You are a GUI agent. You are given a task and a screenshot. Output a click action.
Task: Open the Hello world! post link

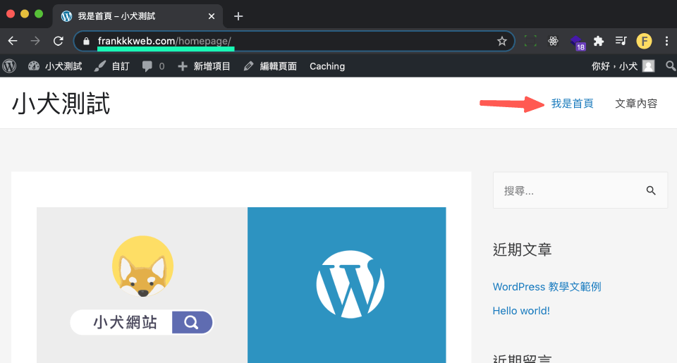tap(521, 311)
